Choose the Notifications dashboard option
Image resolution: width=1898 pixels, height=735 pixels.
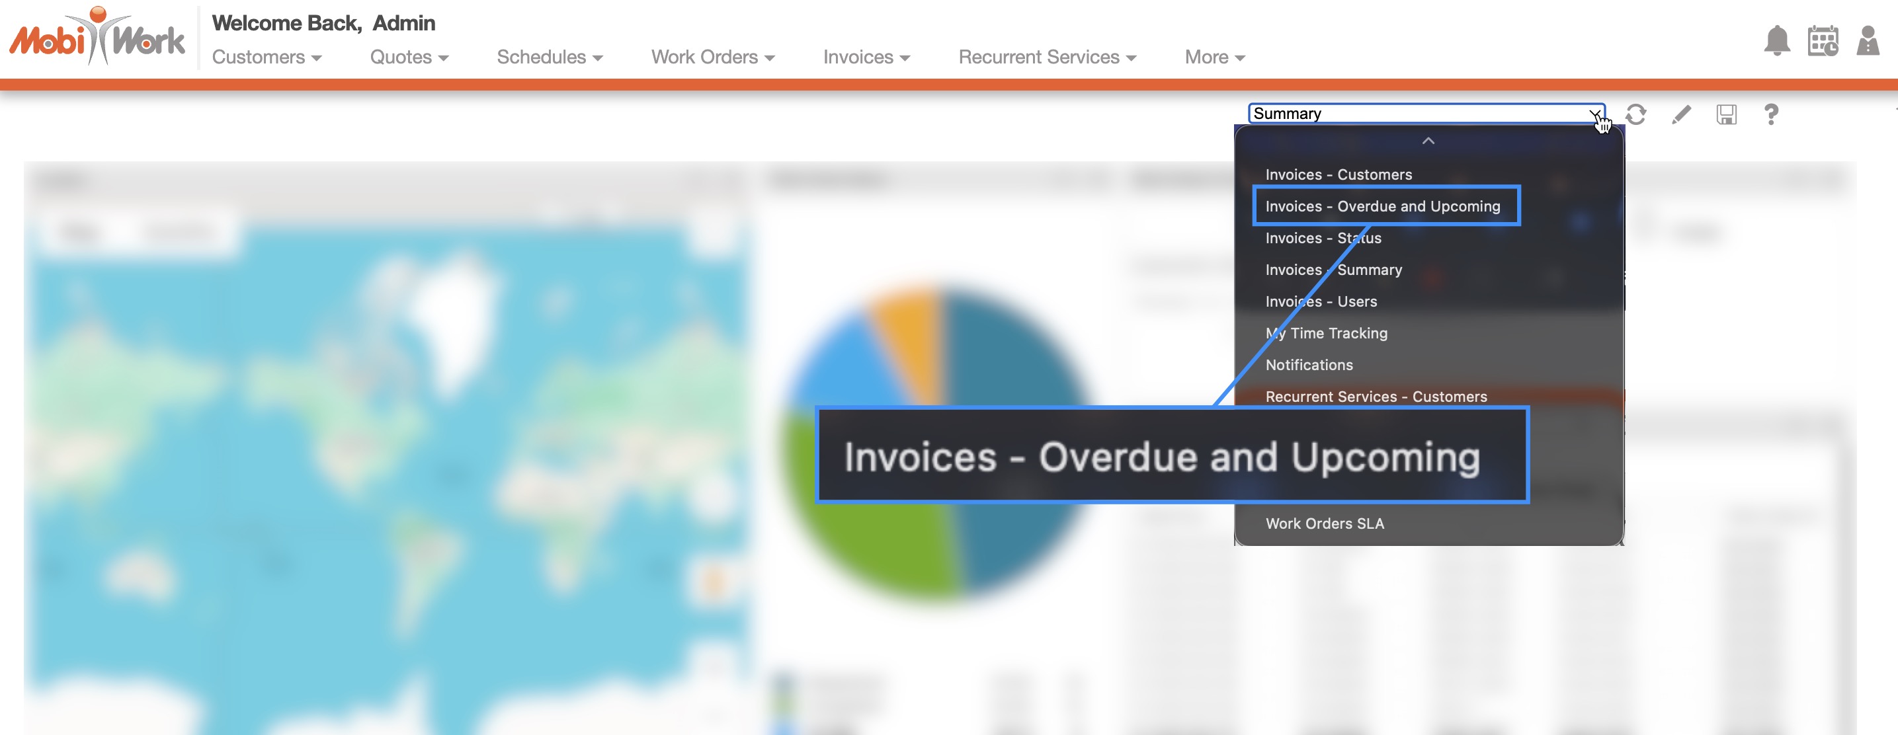pos(1309,365)
